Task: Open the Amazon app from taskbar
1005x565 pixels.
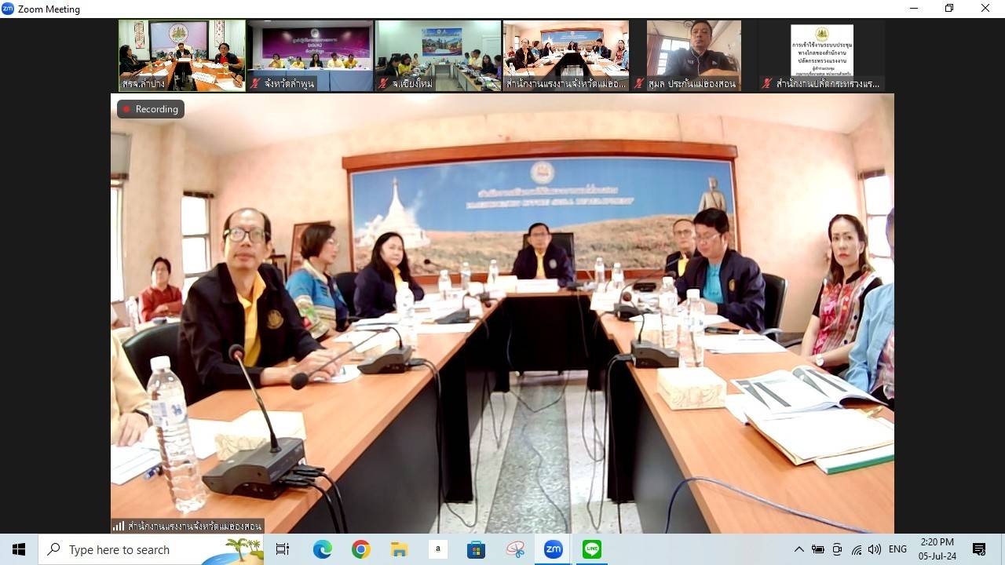Action: coord(437,549)
